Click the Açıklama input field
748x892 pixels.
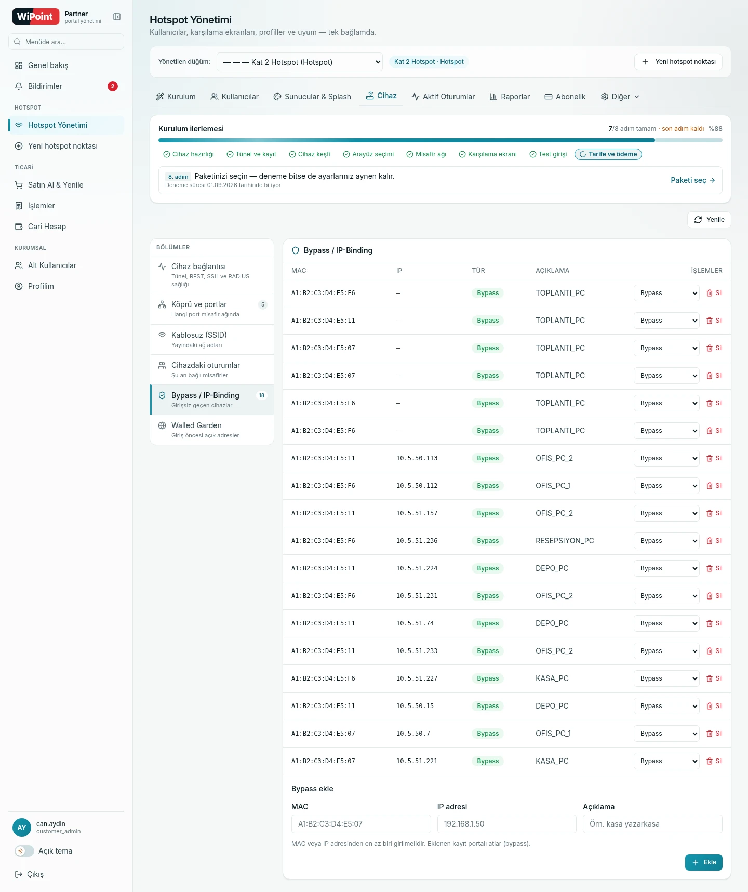click(652, 824)
